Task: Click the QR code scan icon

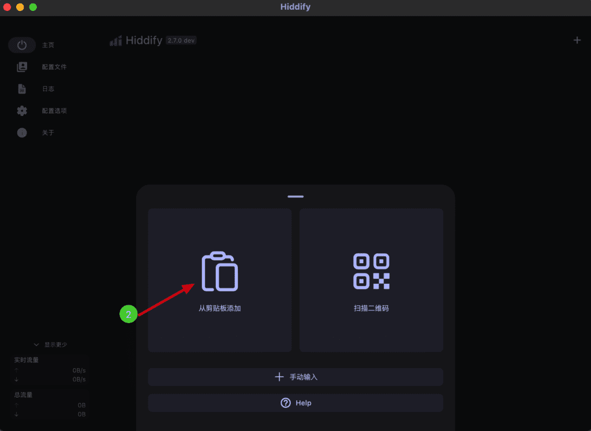Action: coord(371,271)
